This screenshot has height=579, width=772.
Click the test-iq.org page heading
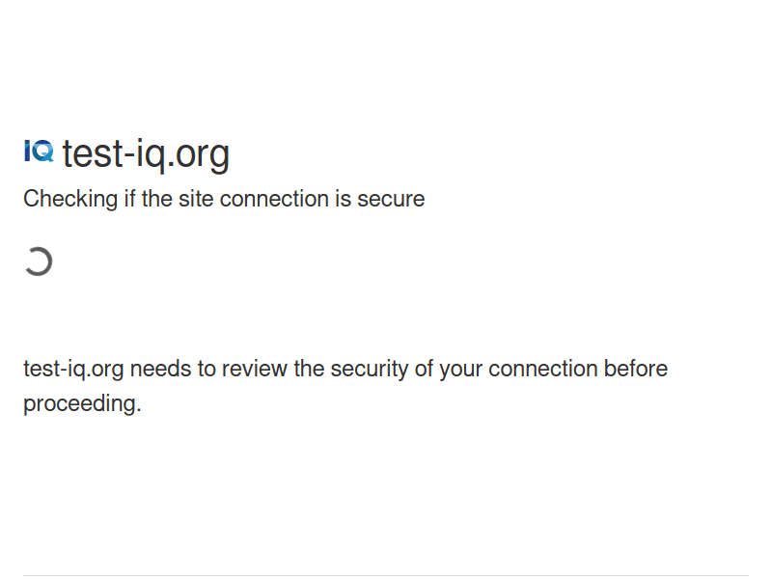tap(146, 153)
